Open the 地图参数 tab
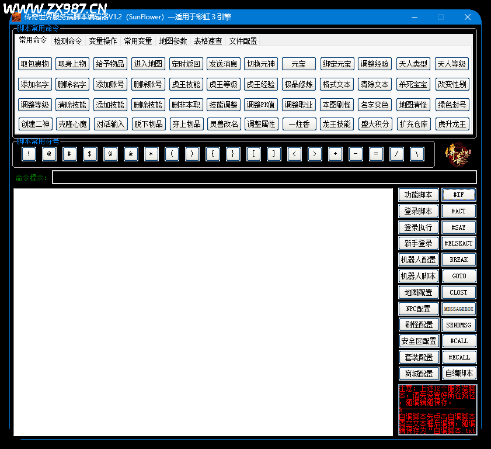Screen dimensions: 491x449 (173, 41)
